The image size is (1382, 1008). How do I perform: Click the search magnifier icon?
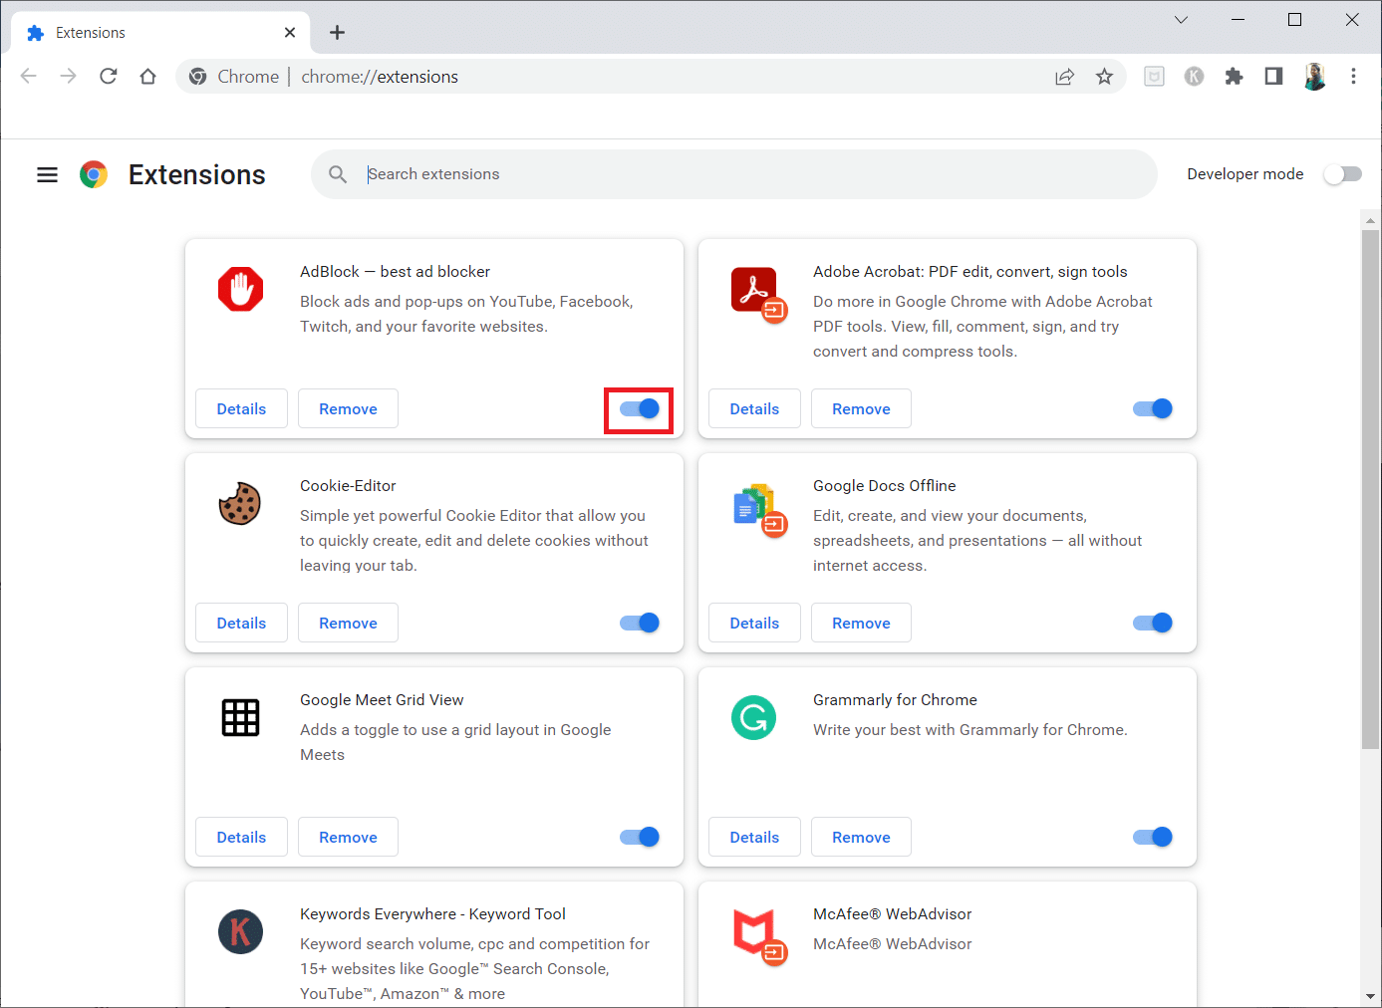coord(338,174)
